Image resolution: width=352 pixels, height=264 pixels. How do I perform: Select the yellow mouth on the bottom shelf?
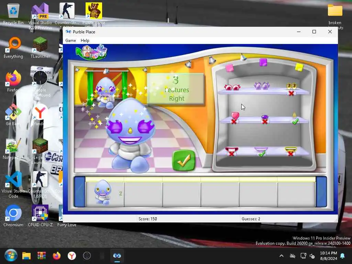[290, 150]
